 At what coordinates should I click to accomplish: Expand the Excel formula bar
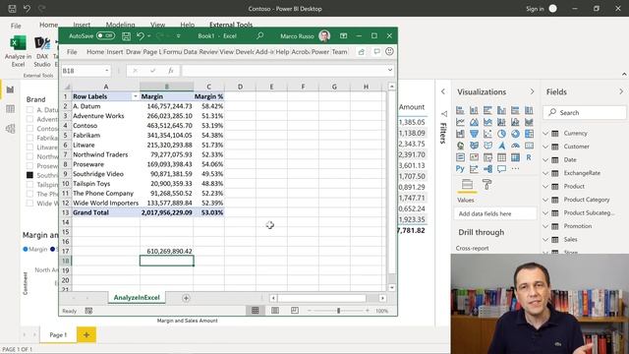(390, 70)
